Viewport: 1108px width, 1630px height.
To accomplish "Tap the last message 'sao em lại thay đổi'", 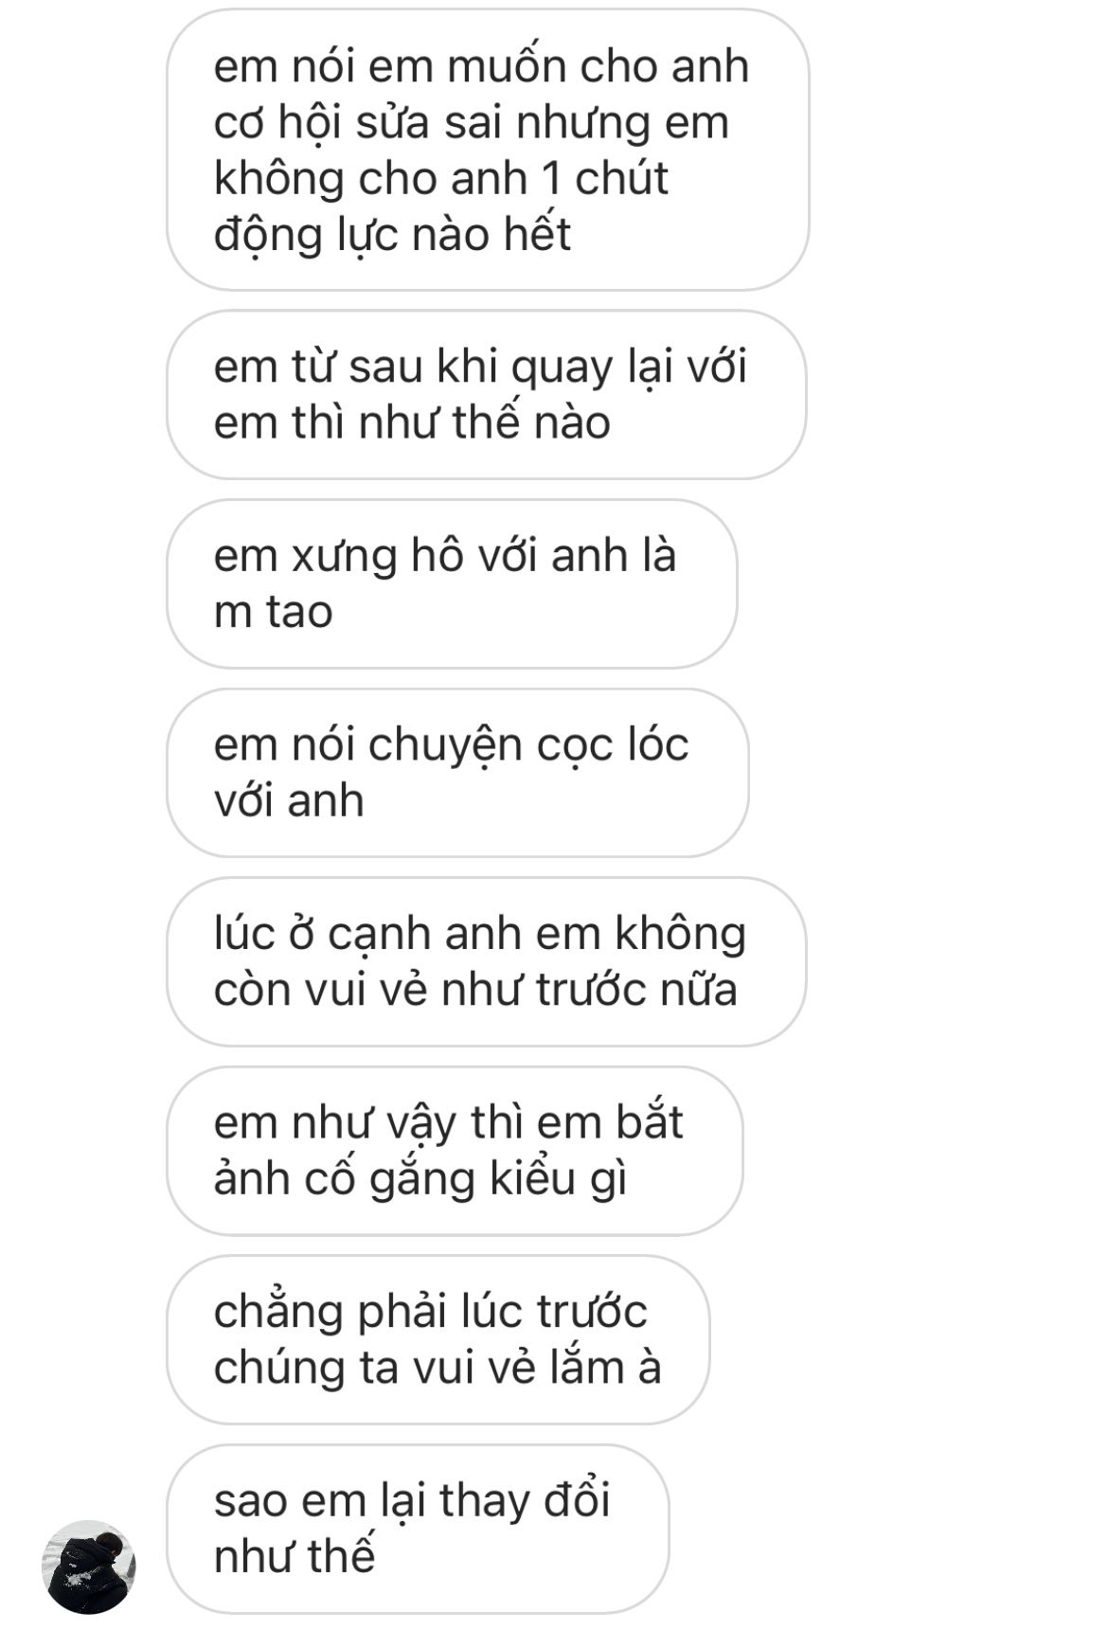I will [x=418, y=1529].
